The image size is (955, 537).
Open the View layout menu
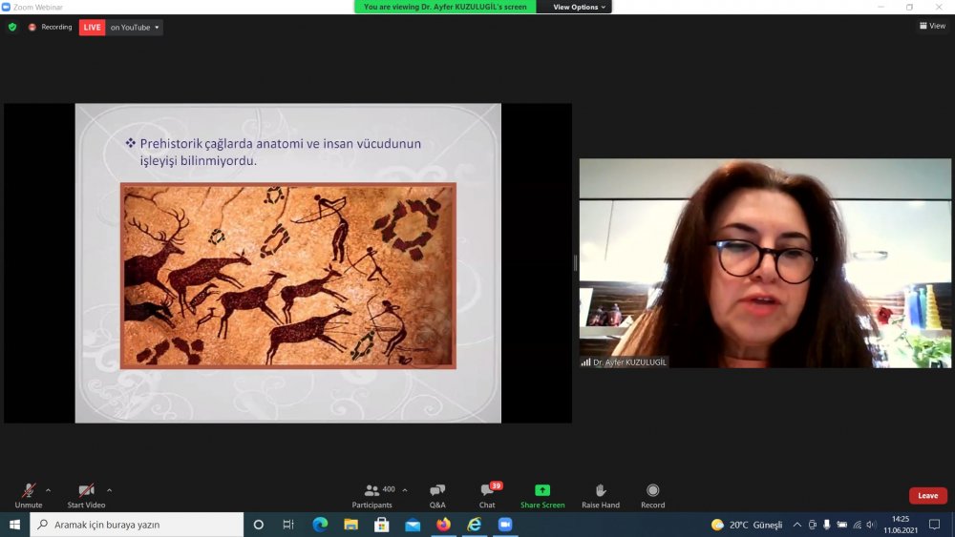pos(931,26)
